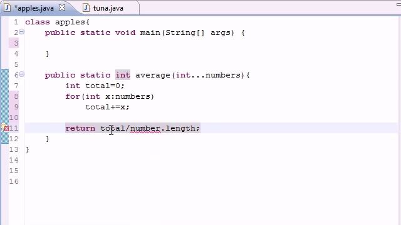401x225 pixels.
Task: Click closing brace on line 13
Action: tap(28, 150)
